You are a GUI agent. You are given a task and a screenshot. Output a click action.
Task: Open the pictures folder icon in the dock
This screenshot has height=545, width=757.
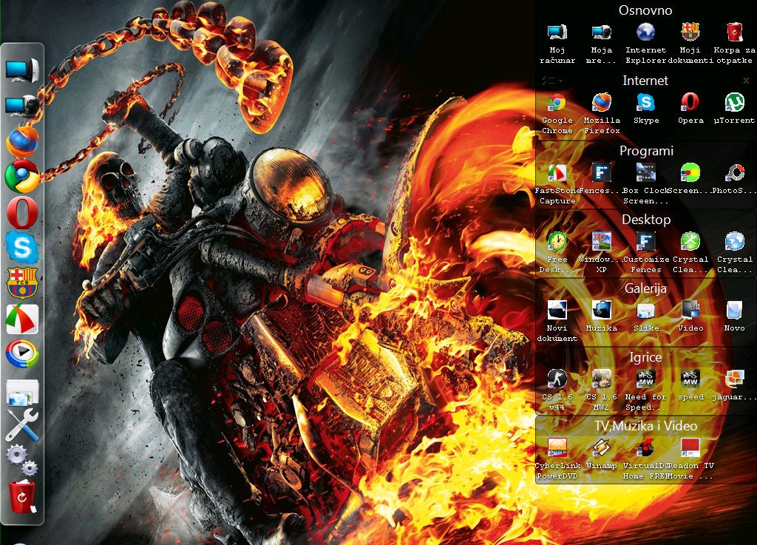click(x=22, y=392)
